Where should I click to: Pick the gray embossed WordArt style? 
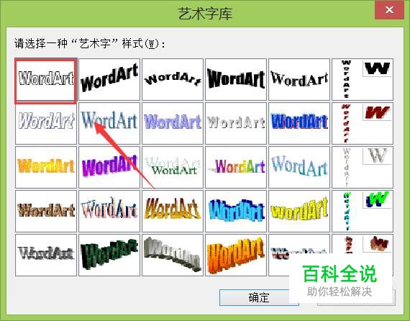point(236,124)
